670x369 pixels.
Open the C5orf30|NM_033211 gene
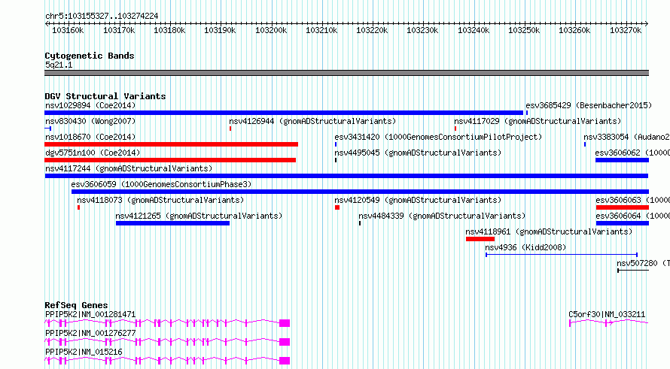click(x=607, y=314)
